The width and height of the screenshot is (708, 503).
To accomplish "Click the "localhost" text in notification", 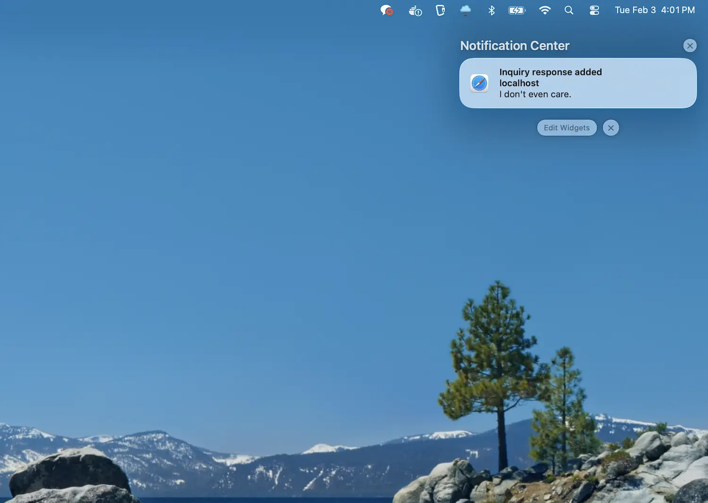I will (519, 83).
